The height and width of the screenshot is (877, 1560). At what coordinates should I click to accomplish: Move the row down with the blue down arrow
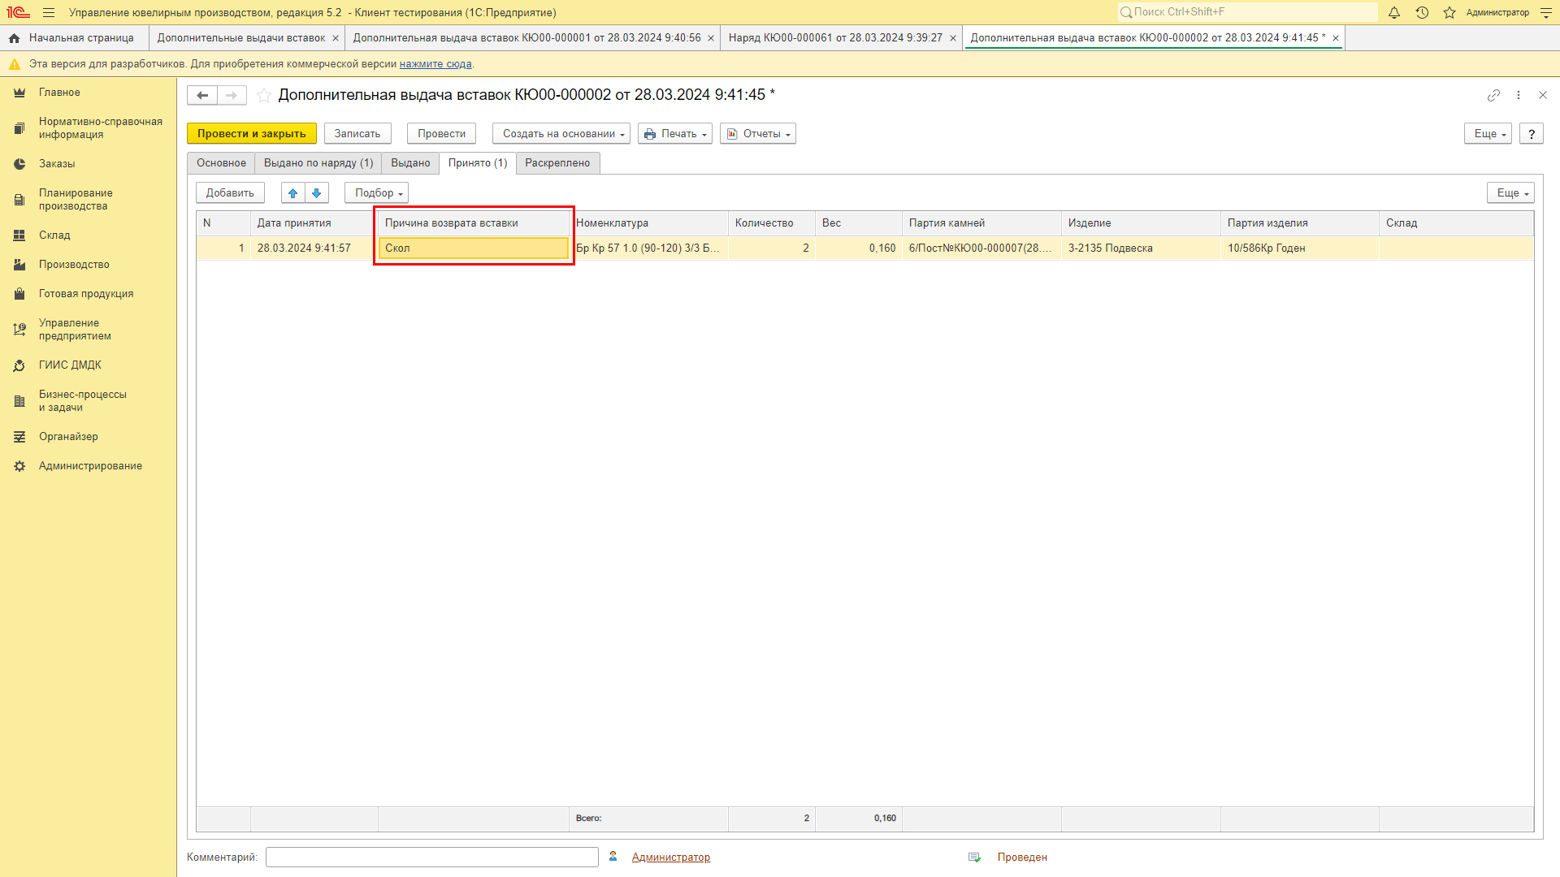[317, 192]
